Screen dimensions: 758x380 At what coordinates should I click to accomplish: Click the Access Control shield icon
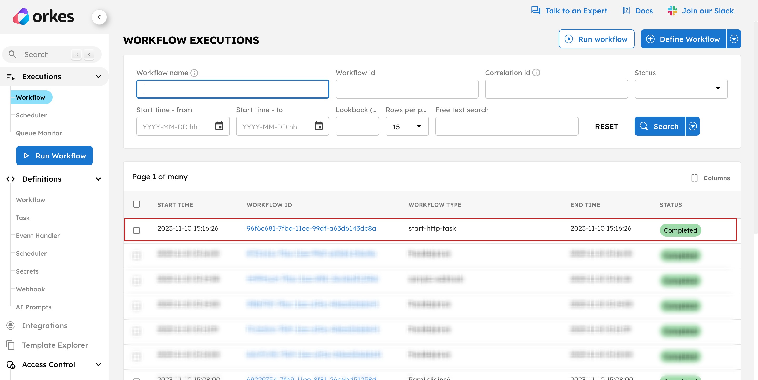pos(11,365)
